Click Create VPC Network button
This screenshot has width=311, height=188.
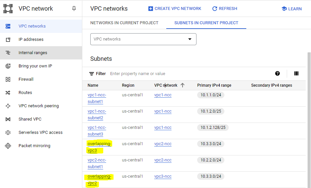pos(175,9)
